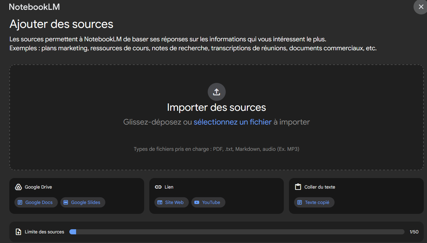Click the 1/50 source count
The height and width of the screenshot is (243, 427).
pyautogui.click(x=414, y=232)
